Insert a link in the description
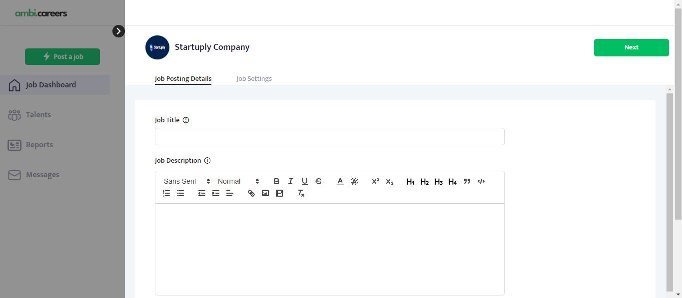682x298 pixels. 251,193
